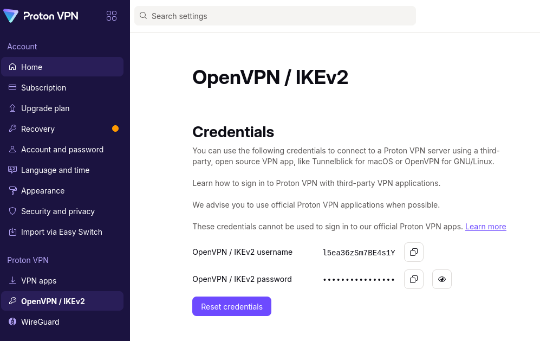Click the VPN apps download icon
540x341 pixels.
pyautogui.click(x=12, y=280)
